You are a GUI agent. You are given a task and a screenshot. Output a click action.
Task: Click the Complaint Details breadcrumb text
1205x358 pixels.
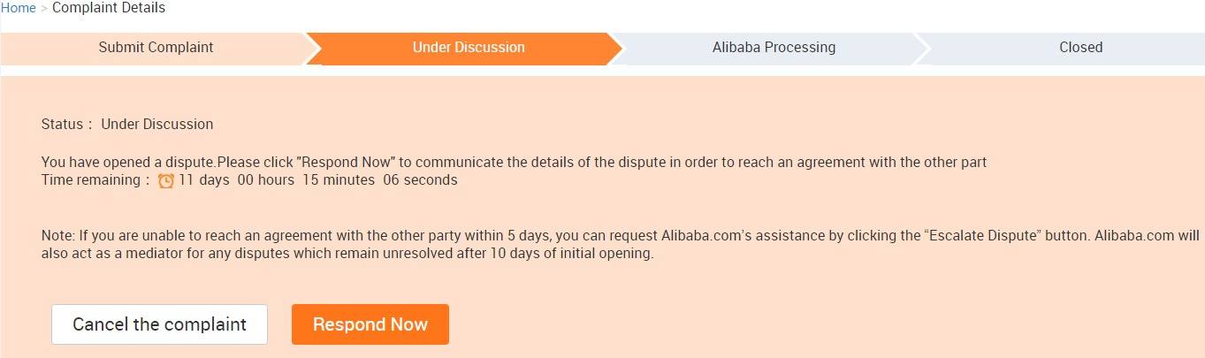(109, 8)
